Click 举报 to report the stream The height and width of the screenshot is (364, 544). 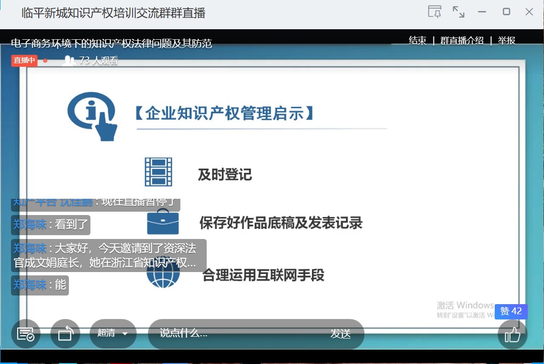click(x=507, y=41)
